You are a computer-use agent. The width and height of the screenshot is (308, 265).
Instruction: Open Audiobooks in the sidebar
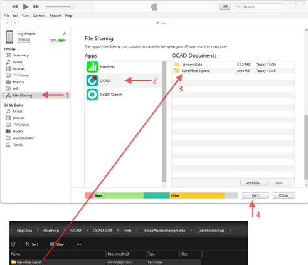23,138
